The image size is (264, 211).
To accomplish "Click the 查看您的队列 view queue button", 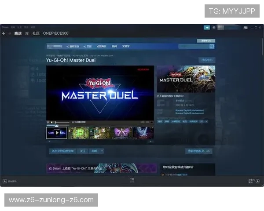I will 199,151.
